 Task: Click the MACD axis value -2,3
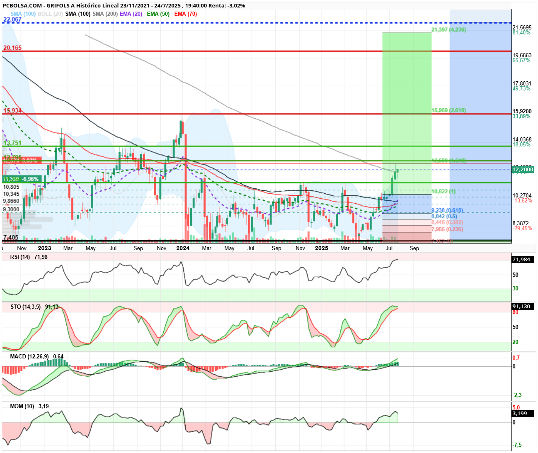[x=517, y=395]
